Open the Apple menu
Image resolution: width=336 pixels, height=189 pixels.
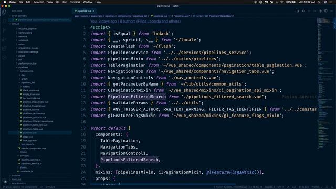coord(5,2)
